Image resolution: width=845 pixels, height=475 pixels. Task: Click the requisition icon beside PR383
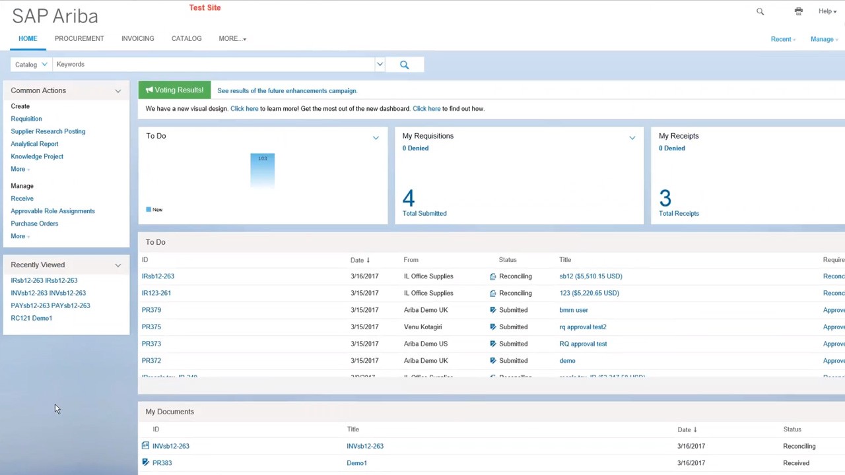click(145, 462)
